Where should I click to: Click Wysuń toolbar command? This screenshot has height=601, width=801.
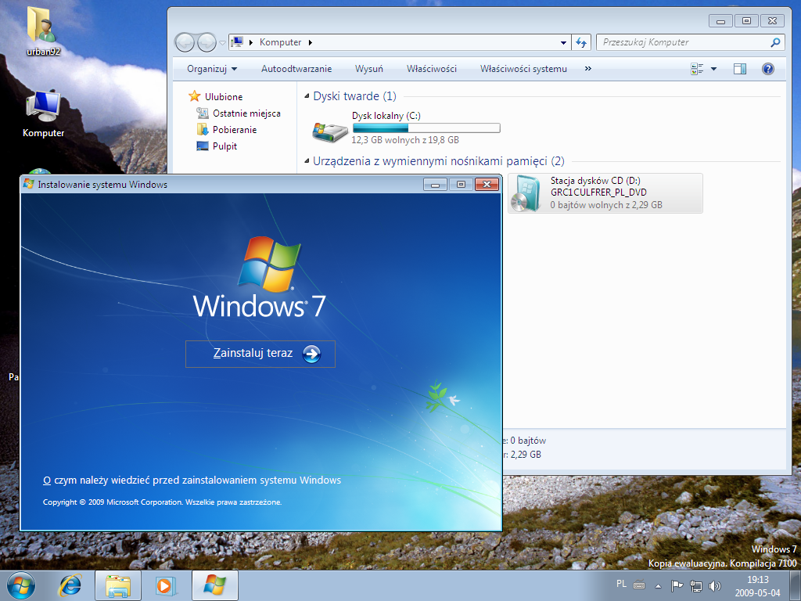(369, 69)
